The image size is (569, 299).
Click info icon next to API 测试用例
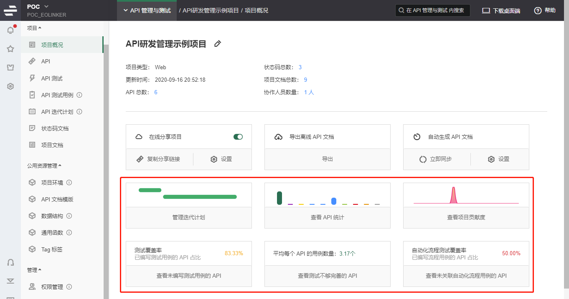(79, 95)
